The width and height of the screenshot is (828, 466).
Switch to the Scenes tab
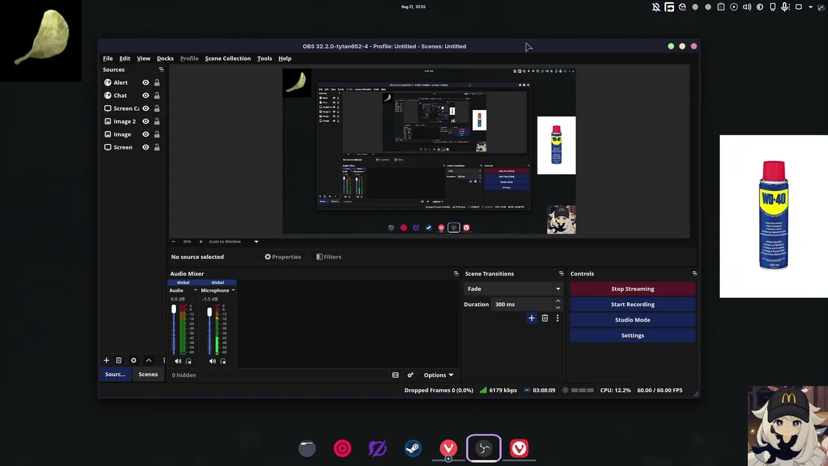click(x=147, y=374)
